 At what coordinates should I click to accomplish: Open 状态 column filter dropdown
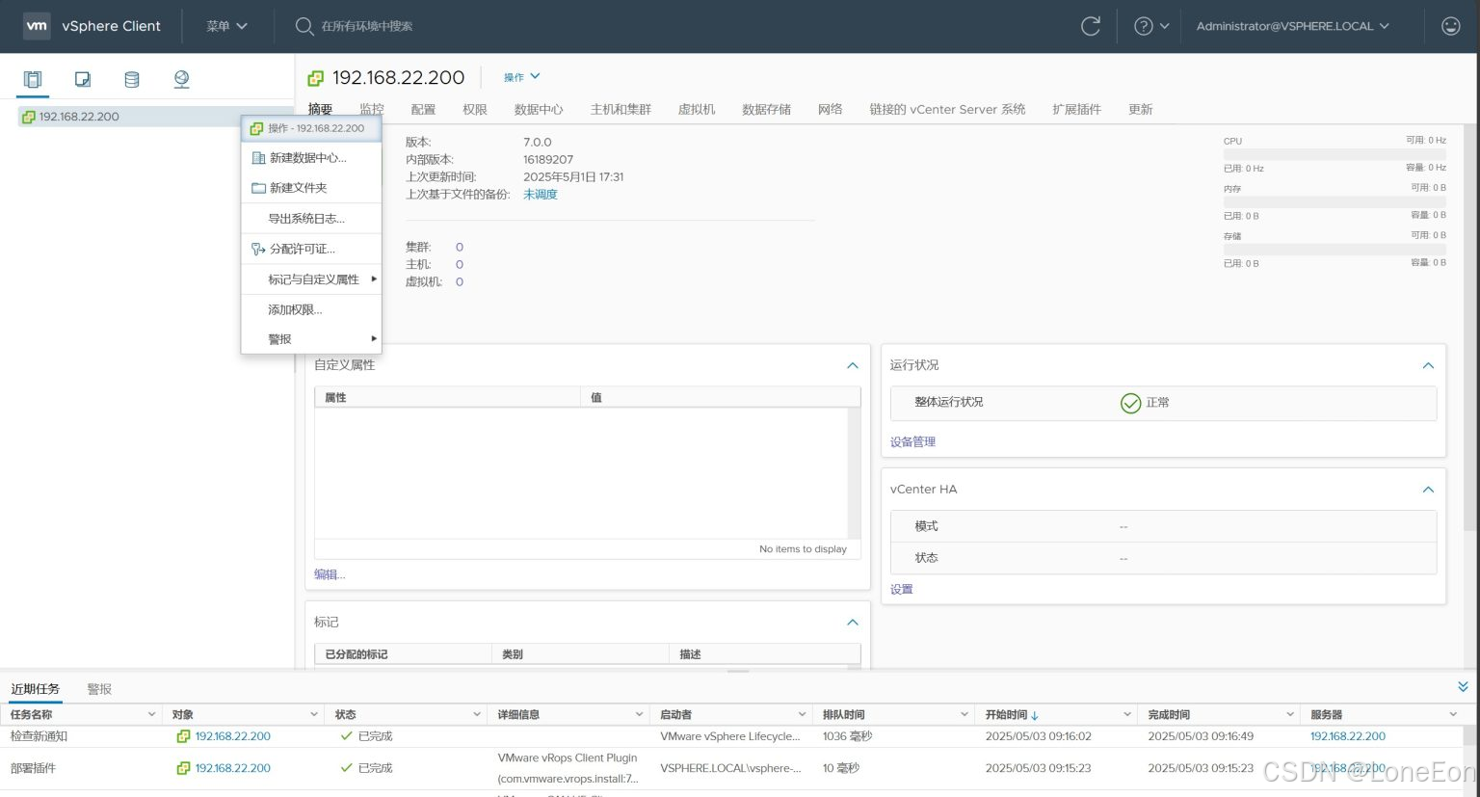477,714
